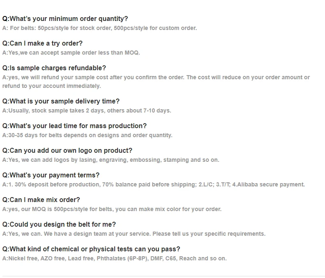This screenshot has height=278, width=325.
Task: Click the answer about the design team
Action: coord(134,234)
